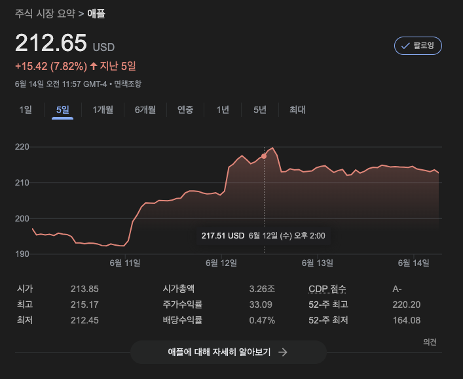Open 애플에 대해 자세히 알아보기 button

(x=229, y=352)
